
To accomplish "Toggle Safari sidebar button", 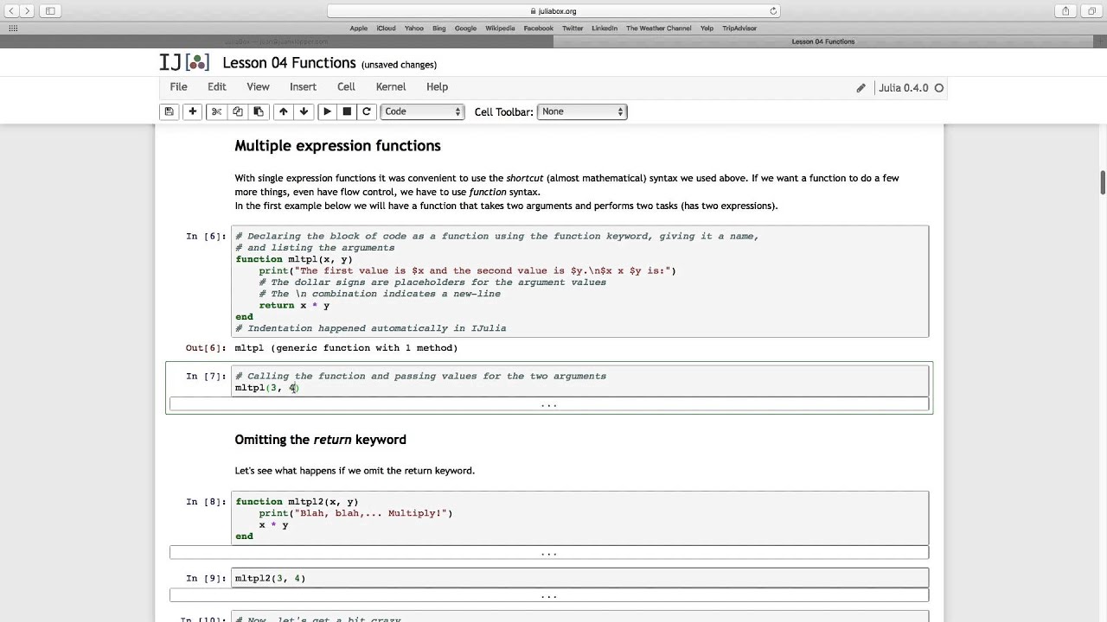I will coord(50,10).
